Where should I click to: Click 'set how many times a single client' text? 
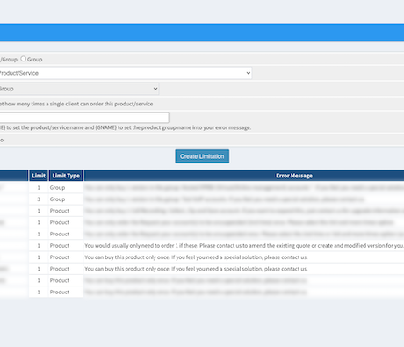point(76,104)
